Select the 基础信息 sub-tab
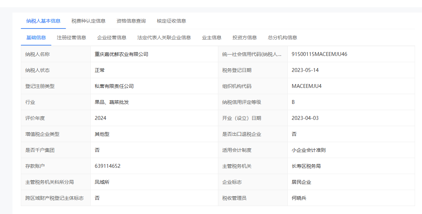422x214 pixels. pos(36,38)
